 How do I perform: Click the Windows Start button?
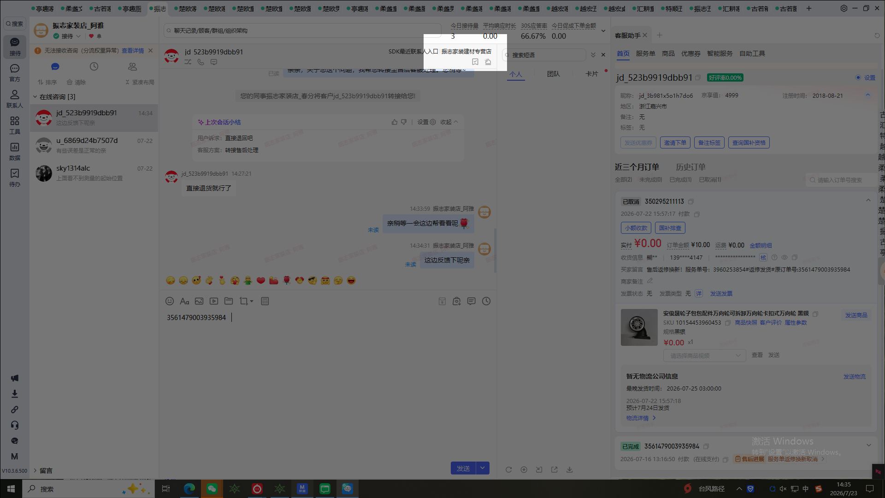(x=11, y=489)
